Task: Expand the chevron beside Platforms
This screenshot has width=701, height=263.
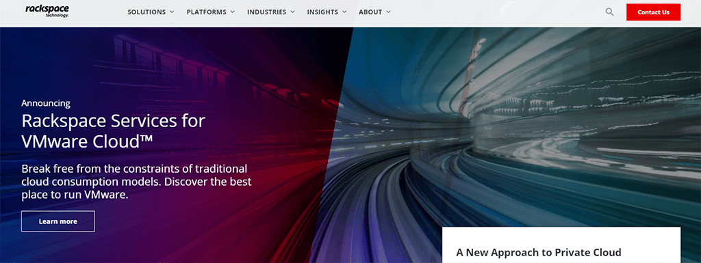Action: tap(232, 12)
